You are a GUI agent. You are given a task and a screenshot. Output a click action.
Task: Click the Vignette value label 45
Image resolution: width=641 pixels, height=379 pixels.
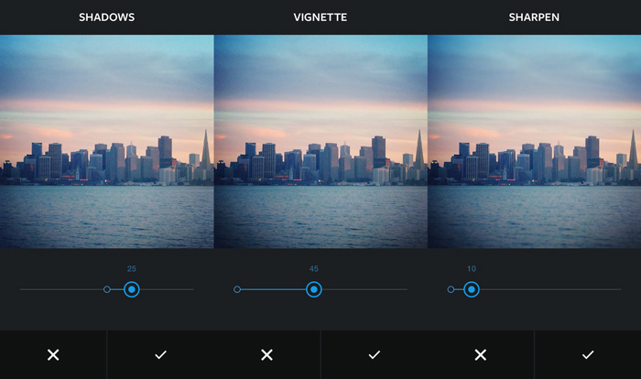[x=314, y=268]
